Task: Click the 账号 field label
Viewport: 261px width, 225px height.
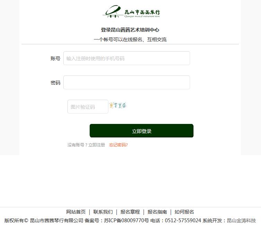Action: click(55, 58)
